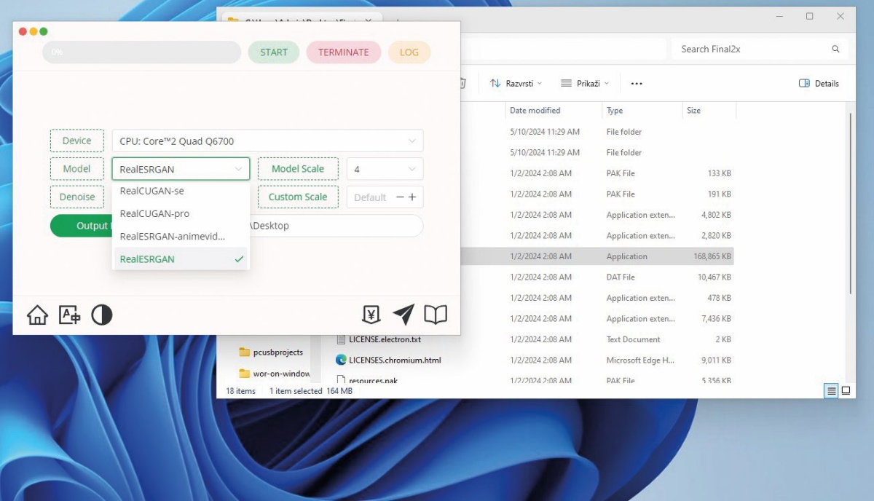Click the Custom Scale Default input field

[371, 197]
